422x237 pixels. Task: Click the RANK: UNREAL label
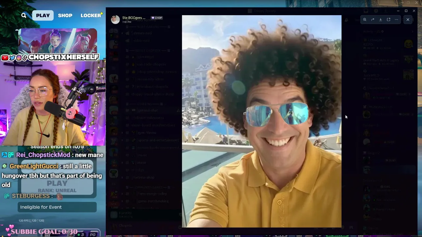57,190
